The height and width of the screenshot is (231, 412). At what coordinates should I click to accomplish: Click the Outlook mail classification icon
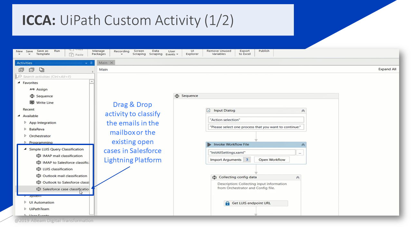coord(39,176)
